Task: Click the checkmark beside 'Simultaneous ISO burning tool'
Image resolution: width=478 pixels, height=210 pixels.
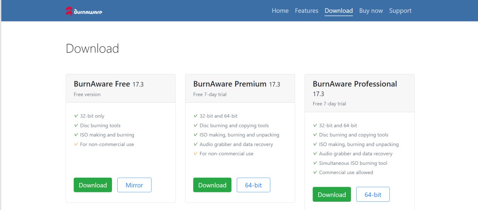Action: click(x=315, y=163)
